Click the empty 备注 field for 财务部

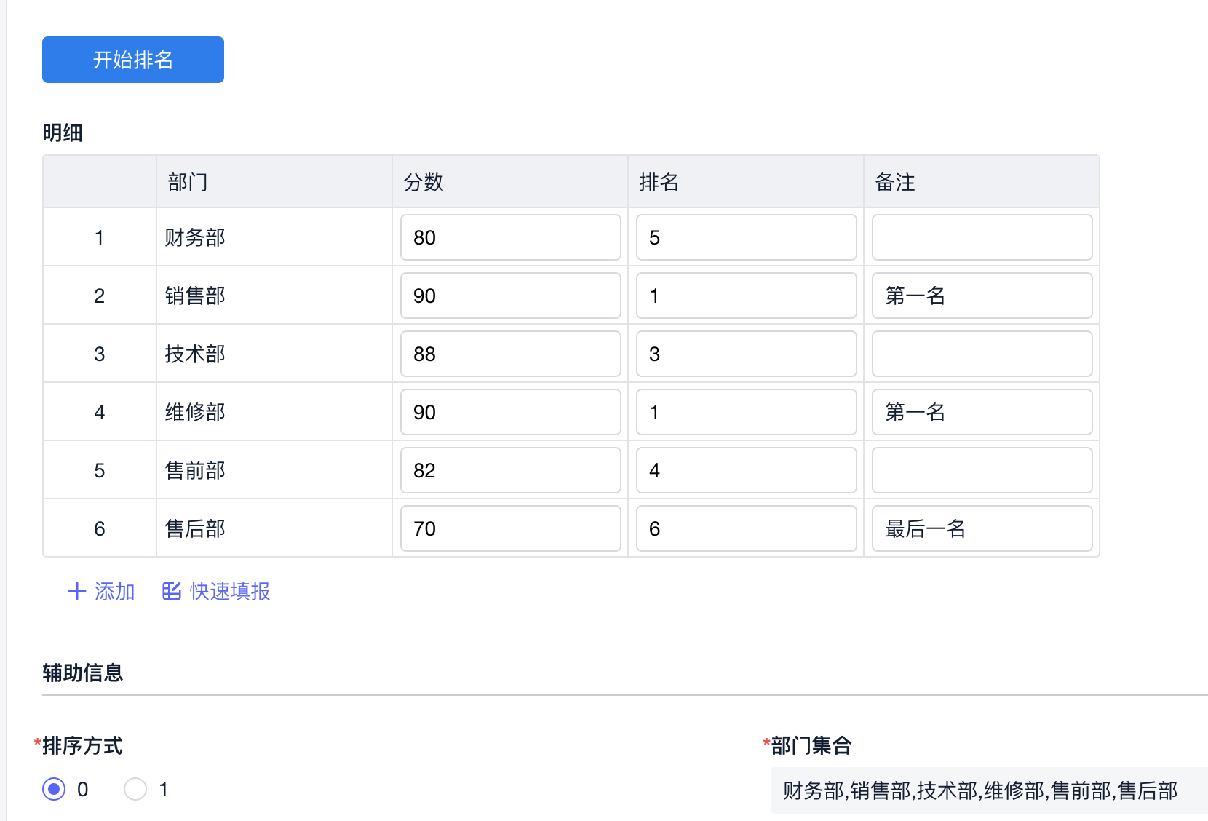pyautogui.click(x=982, y=237)
